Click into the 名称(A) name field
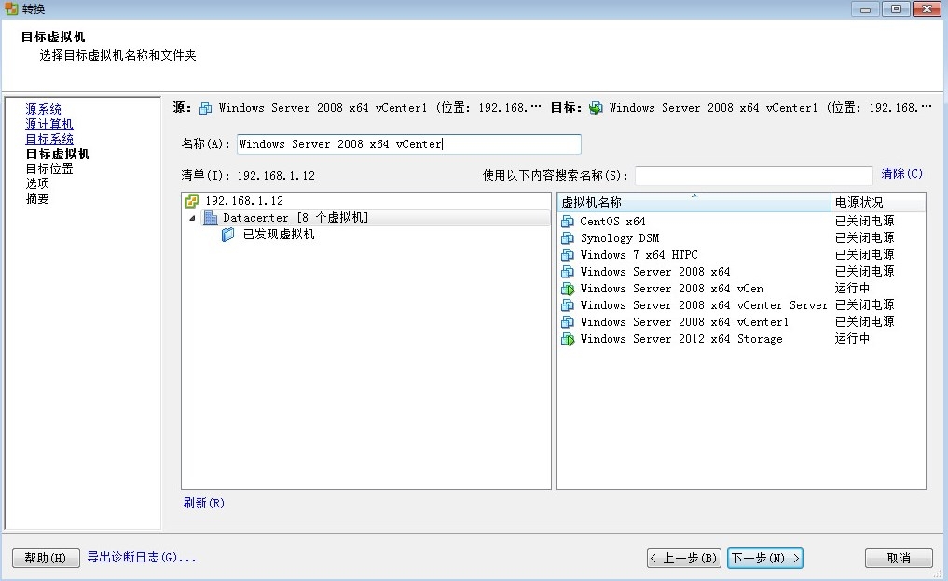Image resolution: width=948 pixels, height=581 pixels. (x=408, y=143)
